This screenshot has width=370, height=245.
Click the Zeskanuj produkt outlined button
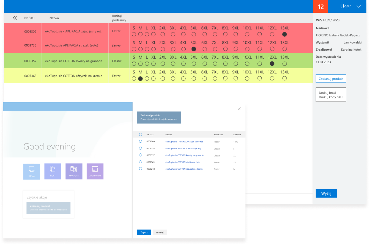(331, 79)
